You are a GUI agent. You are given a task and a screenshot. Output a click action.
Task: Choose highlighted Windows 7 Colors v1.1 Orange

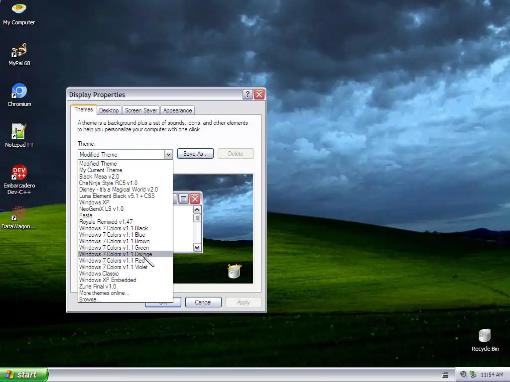pyautogui.click(x=125, y=254)
